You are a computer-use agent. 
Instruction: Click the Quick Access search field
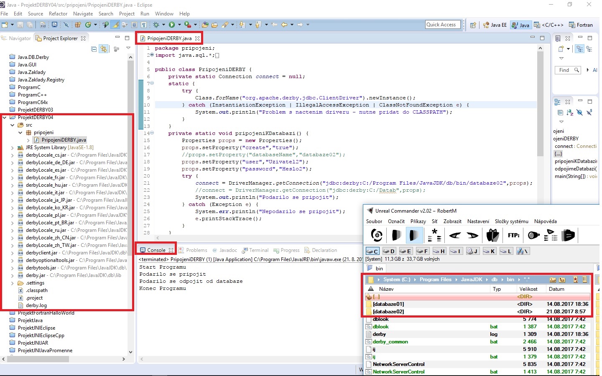[443, 25]
